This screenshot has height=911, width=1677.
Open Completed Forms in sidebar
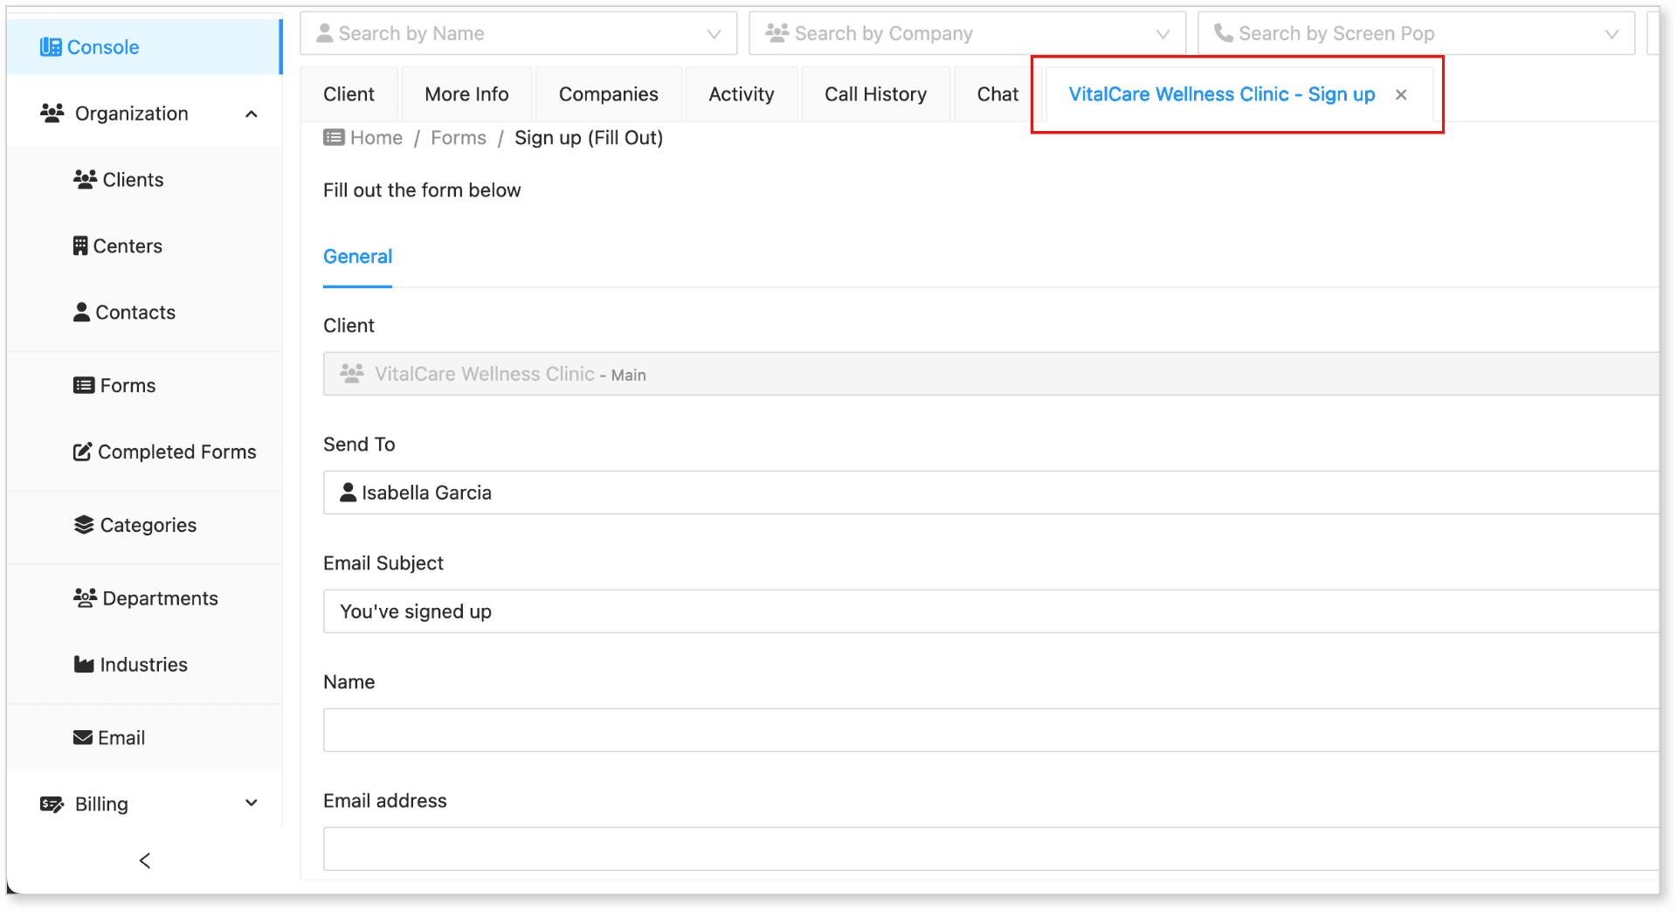pos(144,452)
